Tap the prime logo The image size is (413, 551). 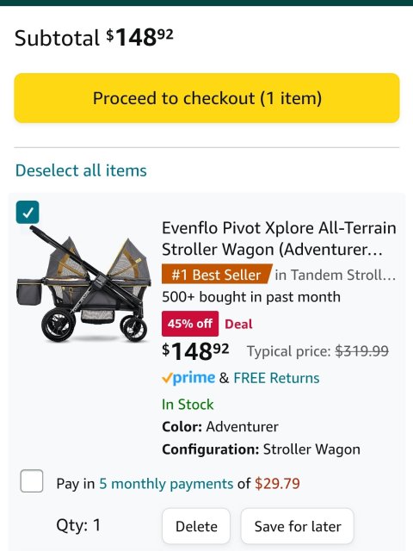pyautogui.click(x=188, y=378)
